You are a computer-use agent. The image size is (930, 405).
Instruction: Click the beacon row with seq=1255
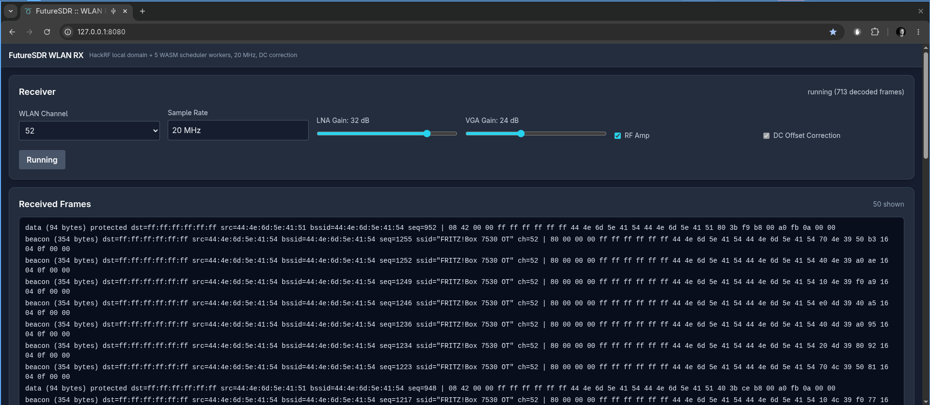461,244
